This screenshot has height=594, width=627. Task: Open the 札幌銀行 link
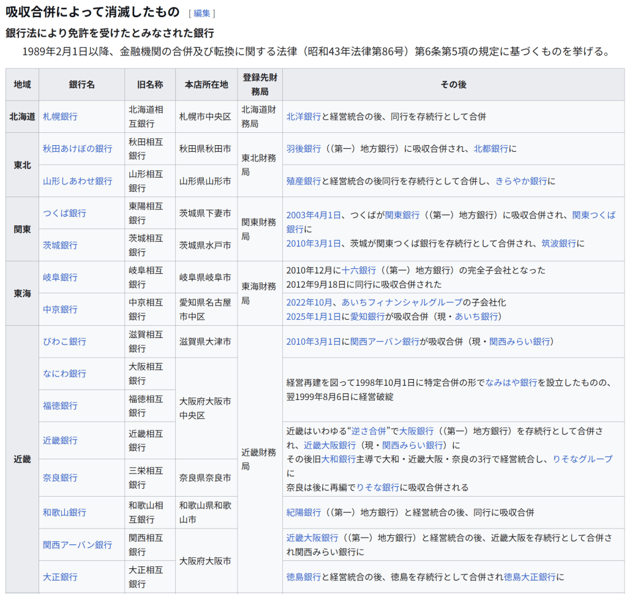pyautogui.click(x=60, y=116)
